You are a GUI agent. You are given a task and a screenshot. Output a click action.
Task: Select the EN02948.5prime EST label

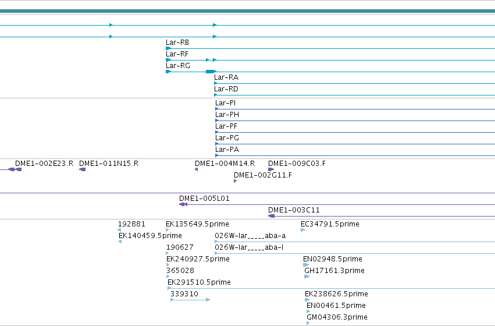pyautogui.click(x=332, y=260)
